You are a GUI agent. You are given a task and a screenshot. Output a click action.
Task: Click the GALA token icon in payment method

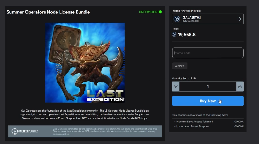(x=177, y=19)
